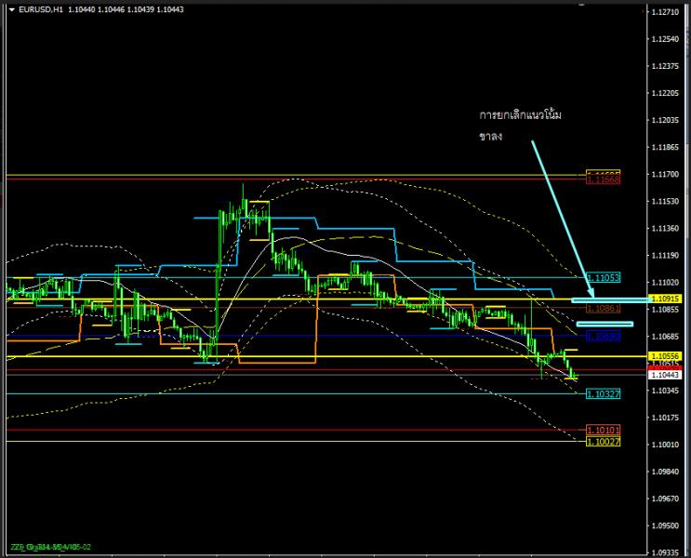Select the blue price label below 1.10861
The image size is (691, 558).
[600, 335]
